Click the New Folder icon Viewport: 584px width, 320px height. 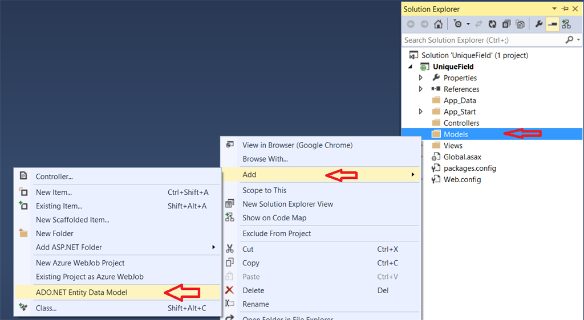tap(23, 233)
